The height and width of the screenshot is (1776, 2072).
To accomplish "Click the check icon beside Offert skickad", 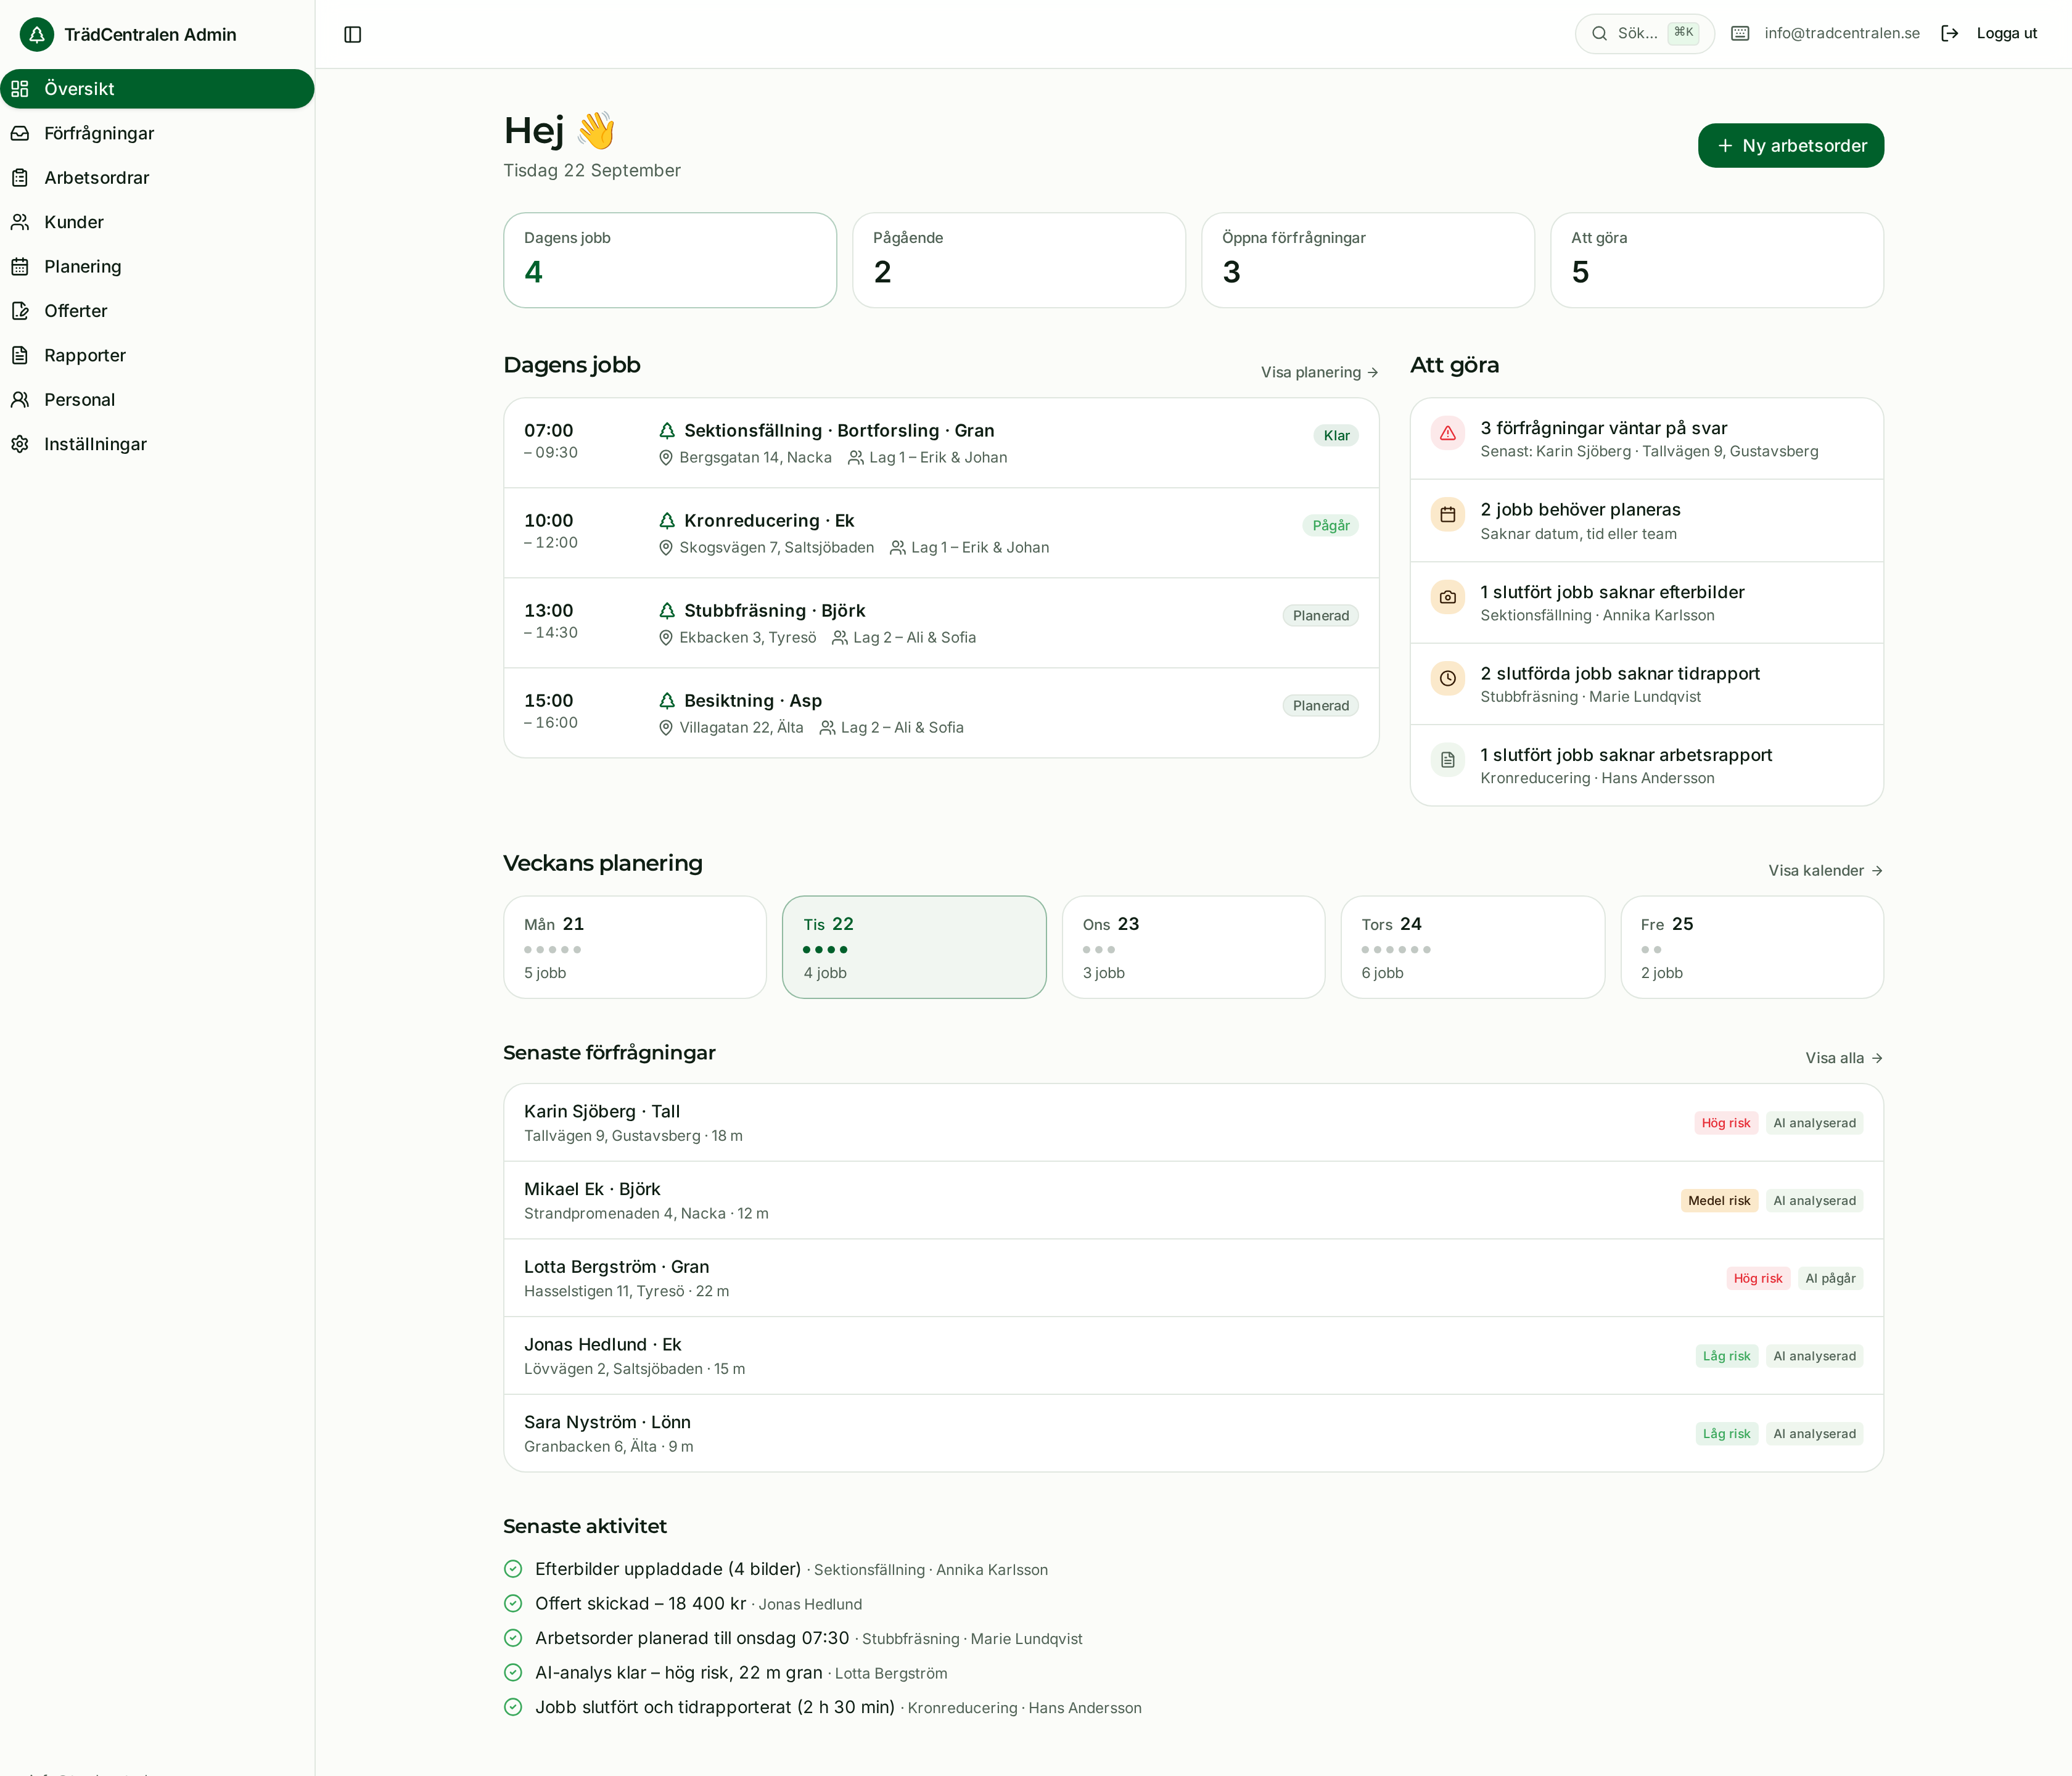I will click(513, 1604).
